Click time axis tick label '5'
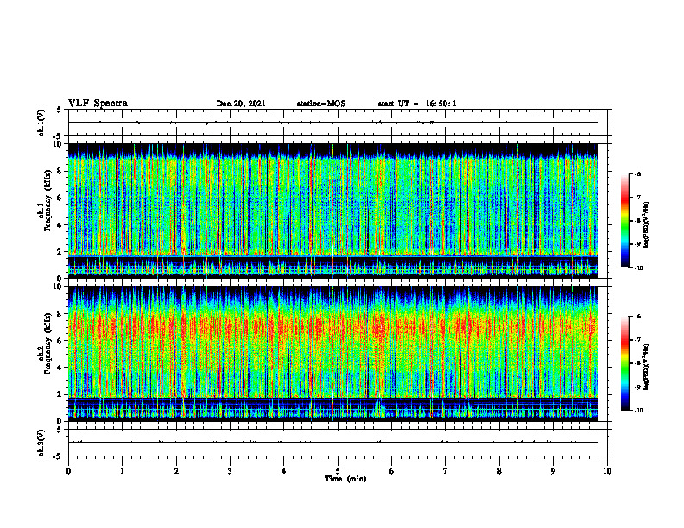The height and width of the screenshot is (528, 684). pyautogui.click(x=338, y=471)
